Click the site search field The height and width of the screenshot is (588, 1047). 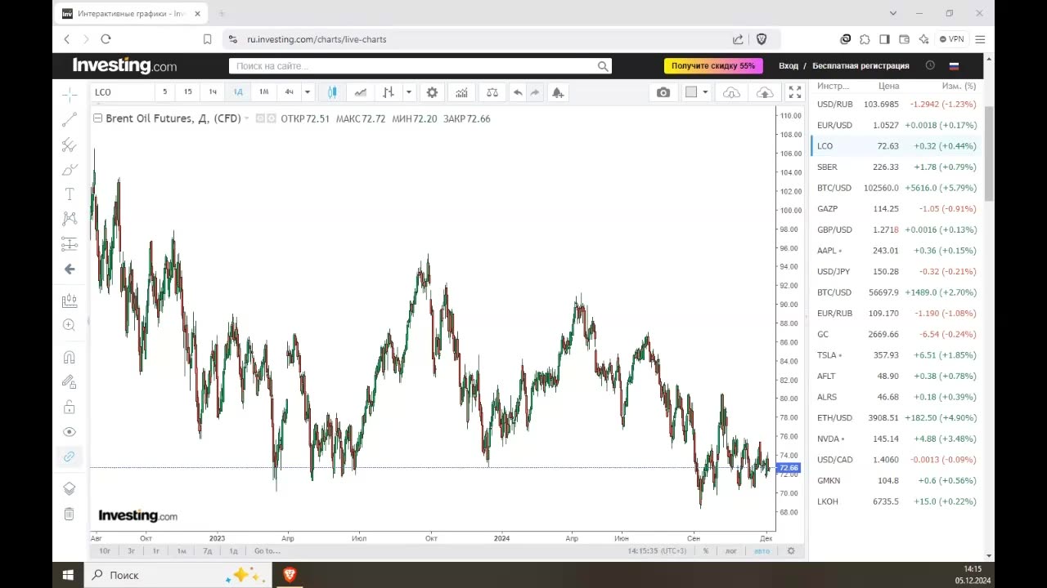(x=420, y=66)
